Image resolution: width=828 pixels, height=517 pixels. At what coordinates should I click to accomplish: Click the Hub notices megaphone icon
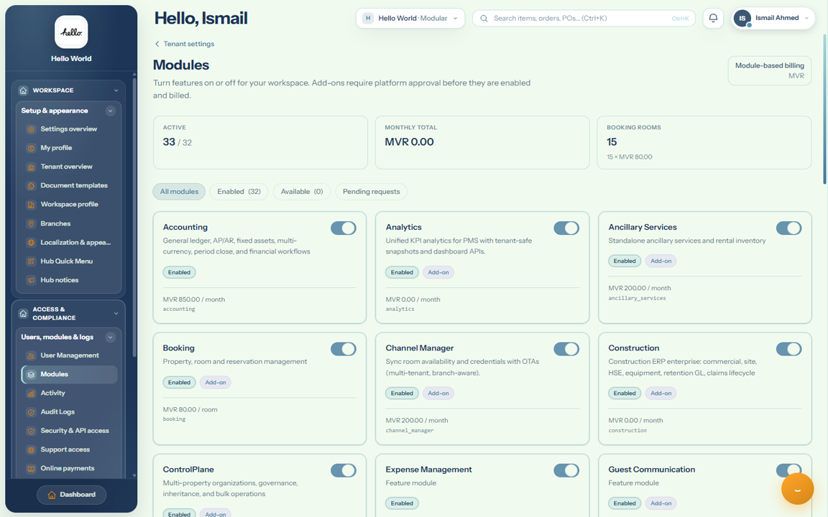[31, 280]
